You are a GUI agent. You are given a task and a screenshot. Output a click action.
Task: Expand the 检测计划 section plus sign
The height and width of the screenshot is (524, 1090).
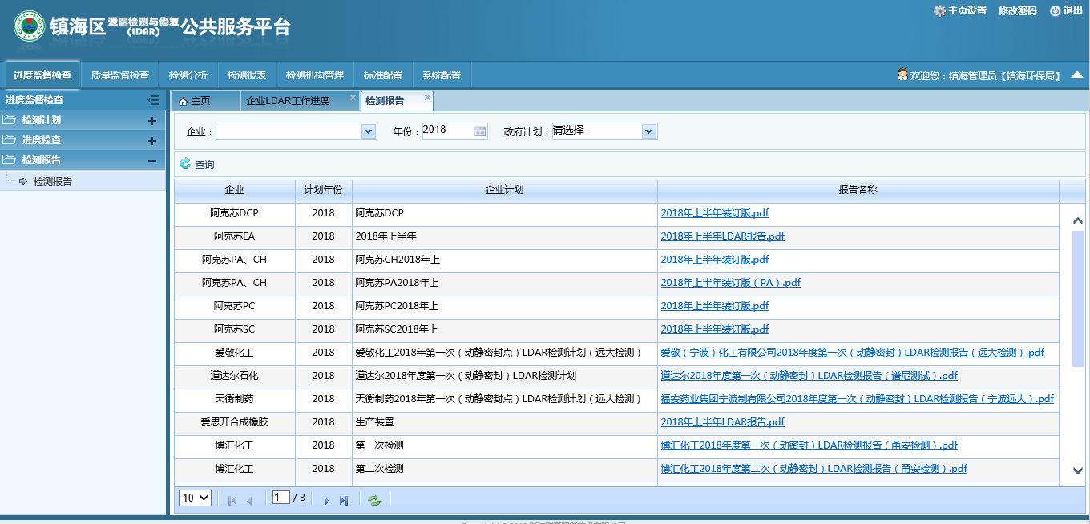(151, 121)
